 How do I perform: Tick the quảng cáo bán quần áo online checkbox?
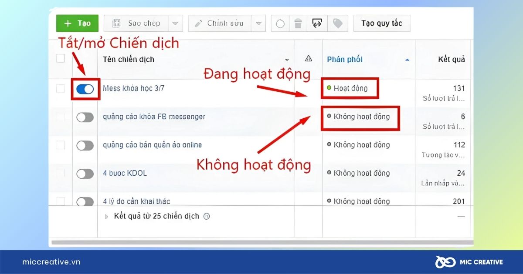pos(61,145)
